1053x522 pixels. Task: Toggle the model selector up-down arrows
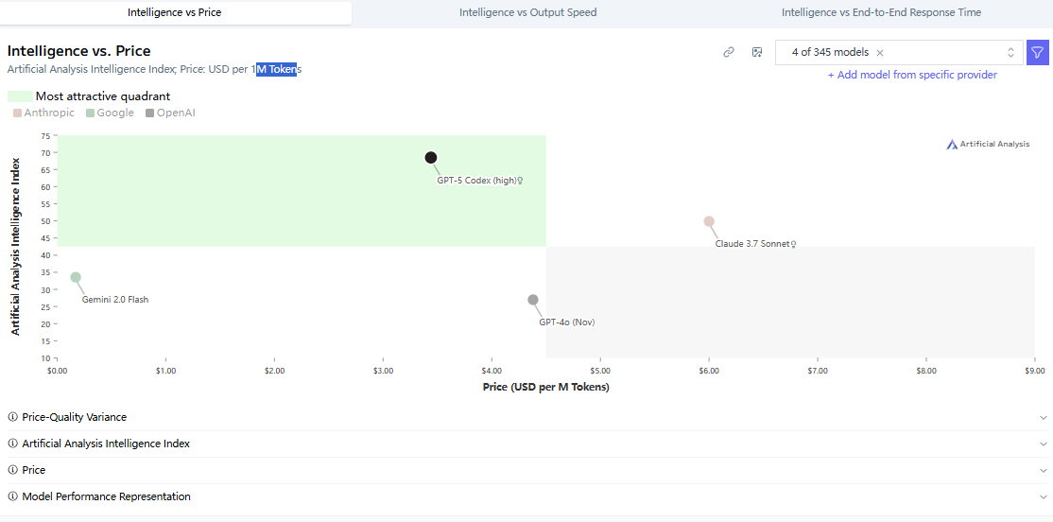click(1010, 52)
